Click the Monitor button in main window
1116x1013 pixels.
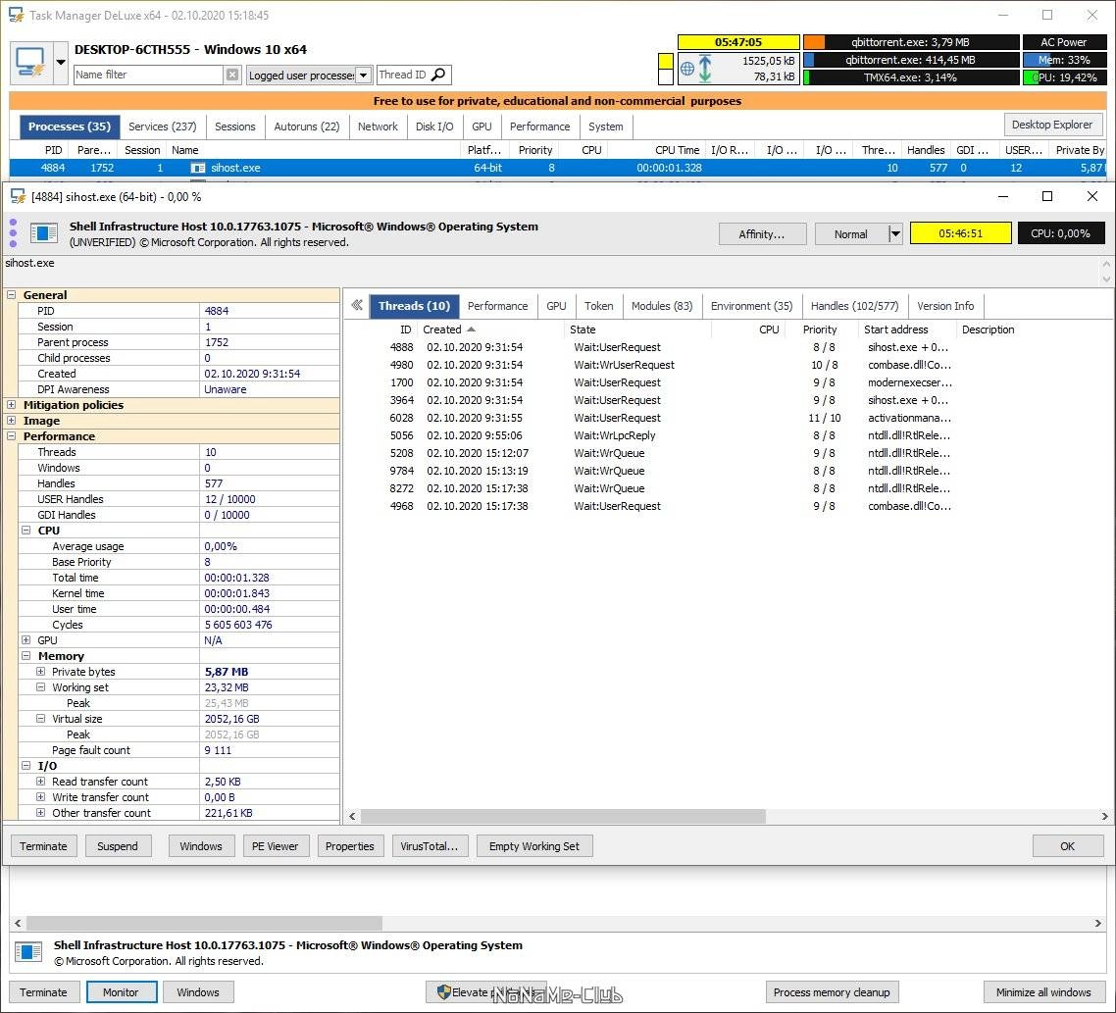(x=121, y=991)
